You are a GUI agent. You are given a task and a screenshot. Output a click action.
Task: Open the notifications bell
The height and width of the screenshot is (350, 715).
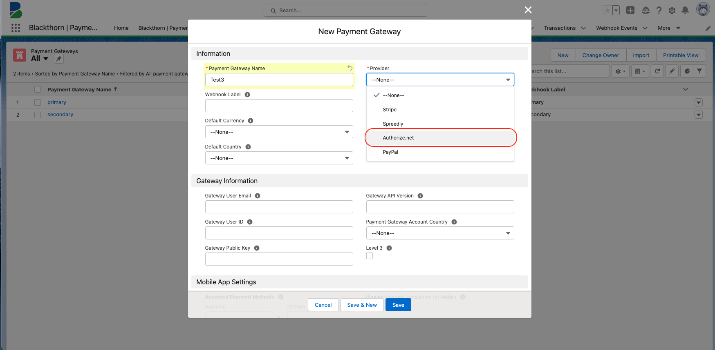coord(685,10)
